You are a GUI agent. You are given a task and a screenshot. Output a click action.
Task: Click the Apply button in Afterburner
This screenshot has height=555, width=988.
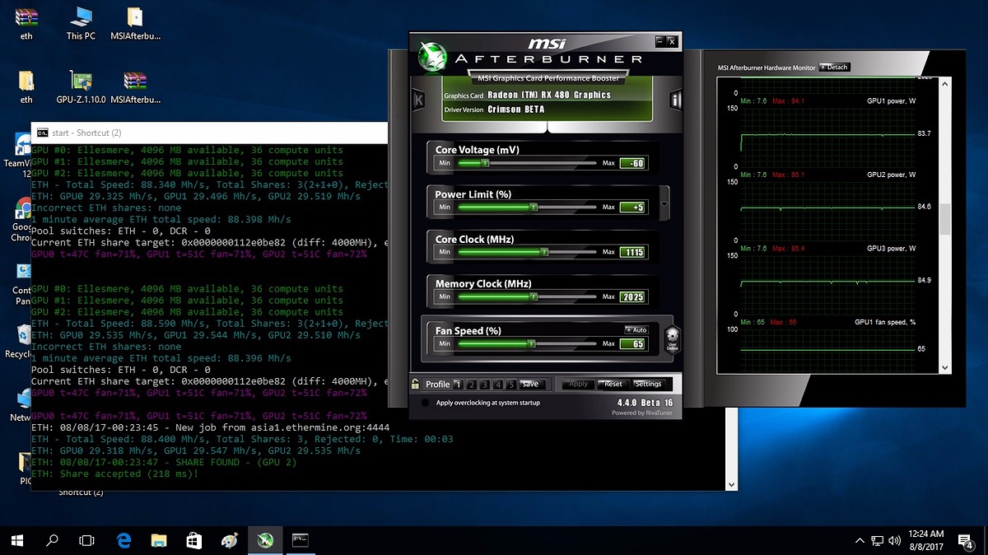pyautogui.click(x=579, y=384)
